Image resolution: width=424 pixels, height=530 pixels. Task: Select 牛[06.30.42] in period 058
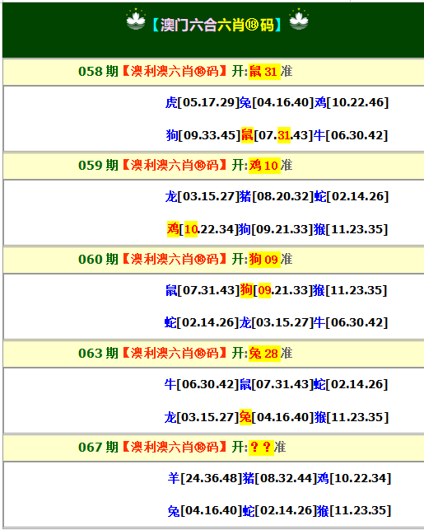(351, 135)
